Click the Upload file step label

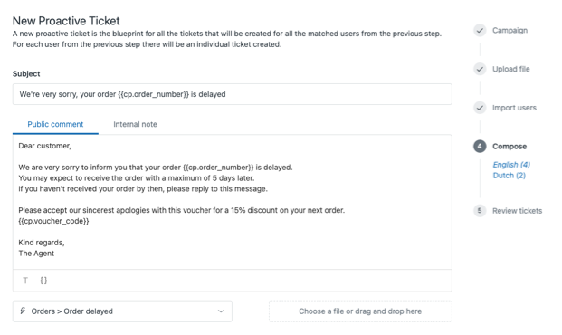[510, 69]
